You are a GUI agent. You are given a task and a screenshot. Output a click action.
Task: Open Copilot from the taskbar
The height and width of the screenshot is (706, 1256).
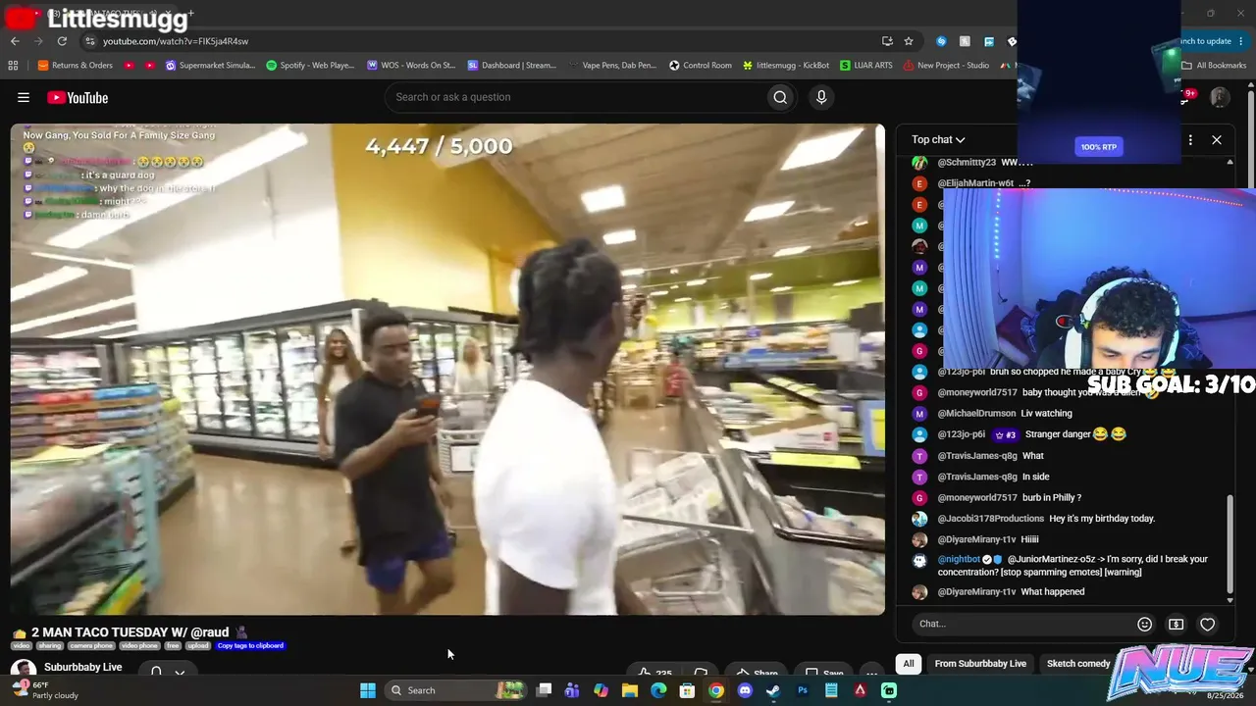(x=601, y=690)
